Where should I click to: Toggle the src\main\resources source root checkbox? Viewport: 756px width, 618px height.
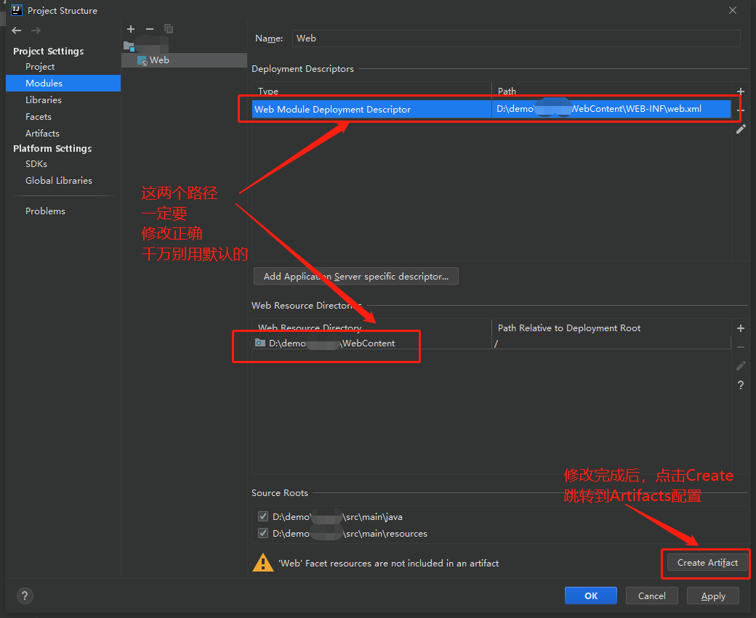262,533
